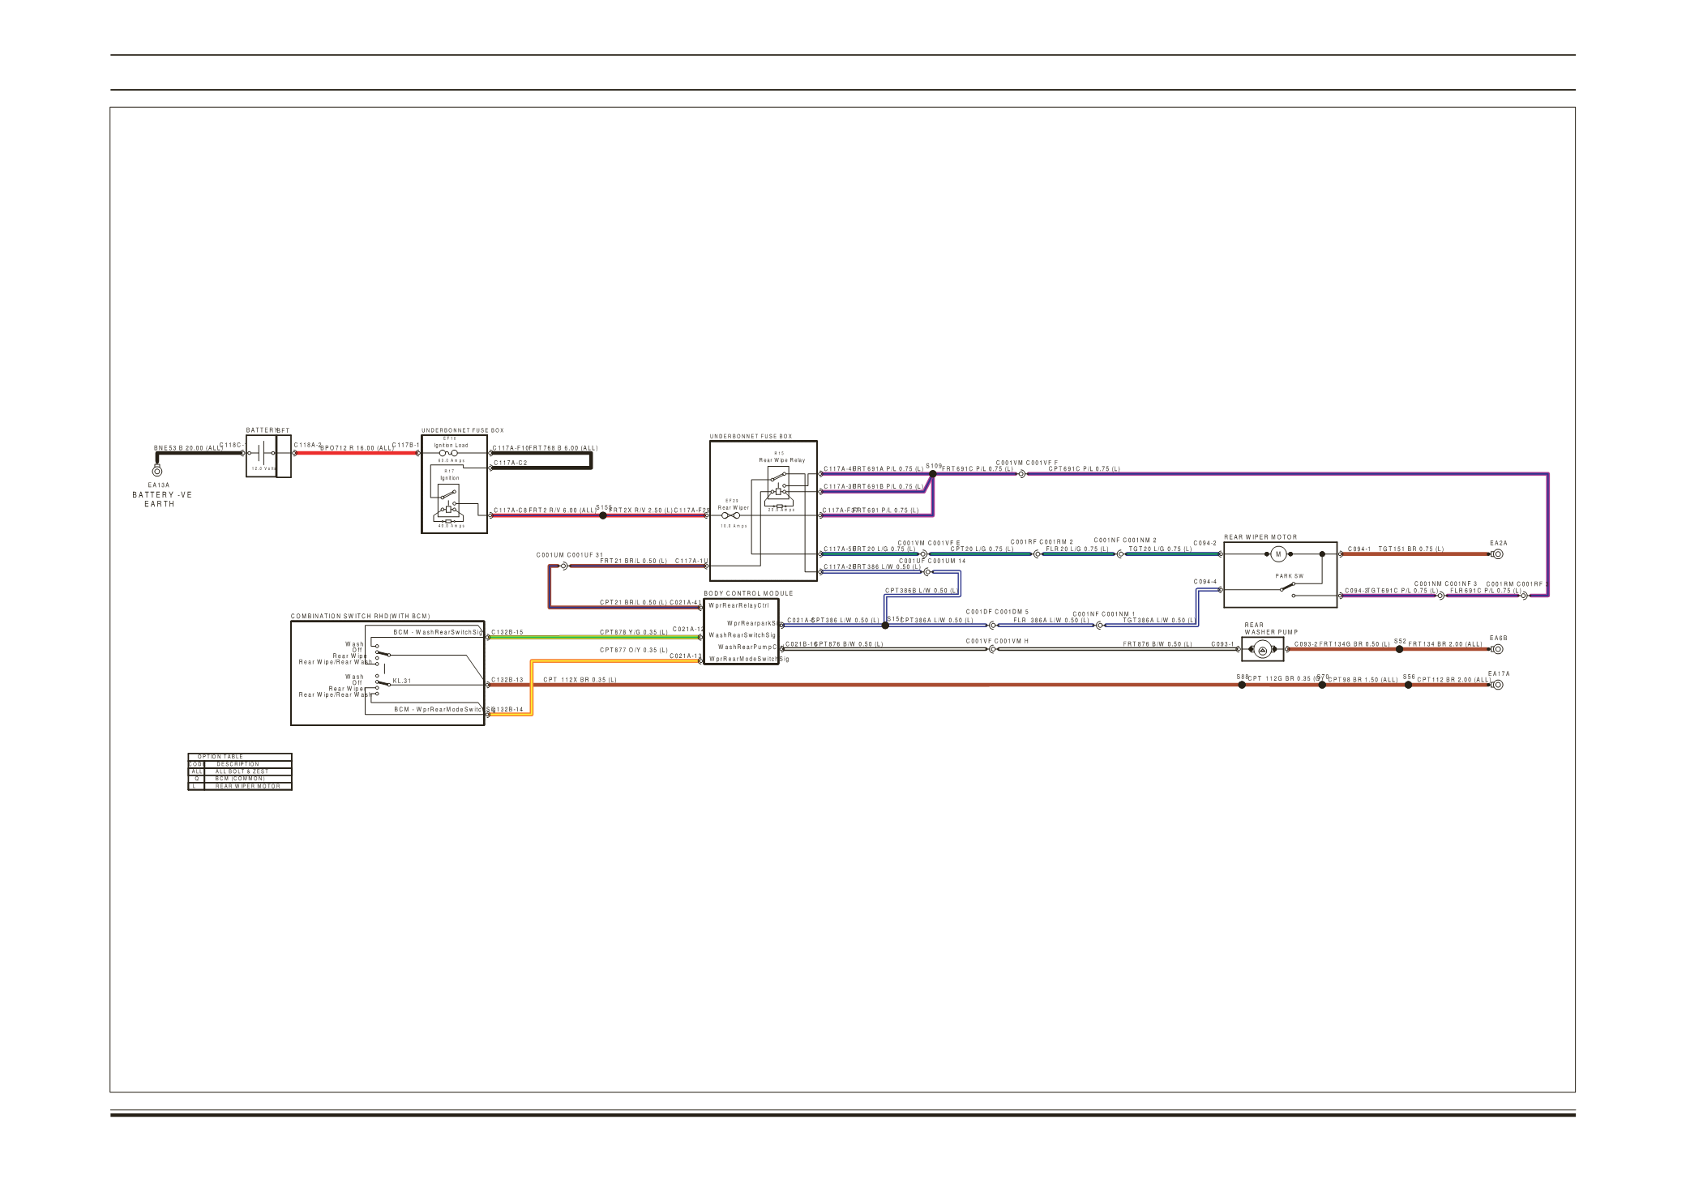Viewport: 1686px width, 1192px height.
Task: Click the EA13A battery earth ground symbol
Action: click(x=157, y=471)
